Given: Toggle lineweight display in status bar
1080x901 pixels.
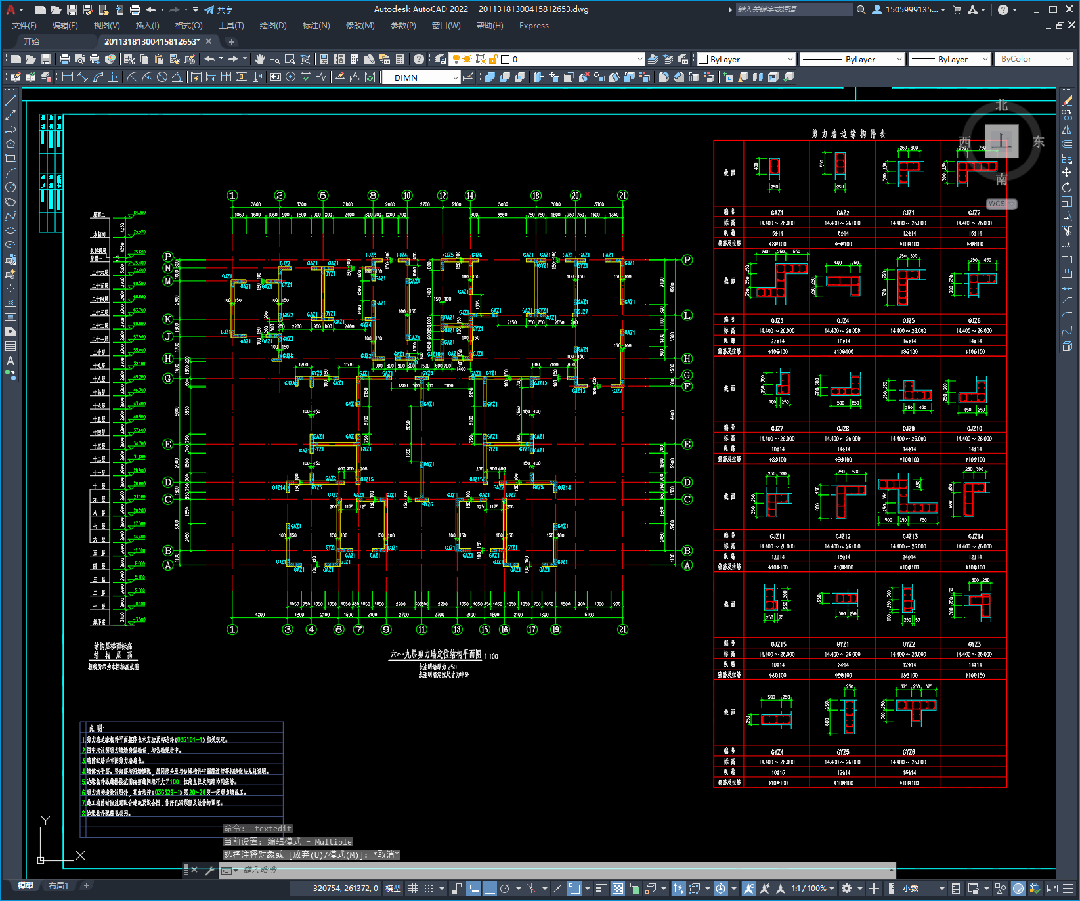Looking at the screenshot, I should pyautogui.click(x=601, y=889).
